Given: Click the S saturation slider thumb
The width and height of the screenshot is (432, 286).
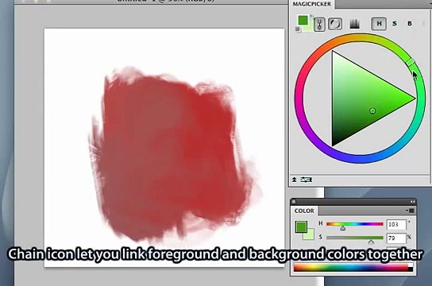Looking at the screenshot, I should coord(371,242).
